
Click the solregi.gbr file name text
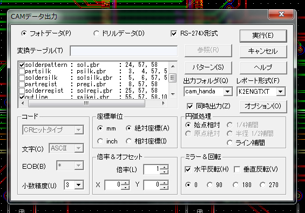click(94, 91)
